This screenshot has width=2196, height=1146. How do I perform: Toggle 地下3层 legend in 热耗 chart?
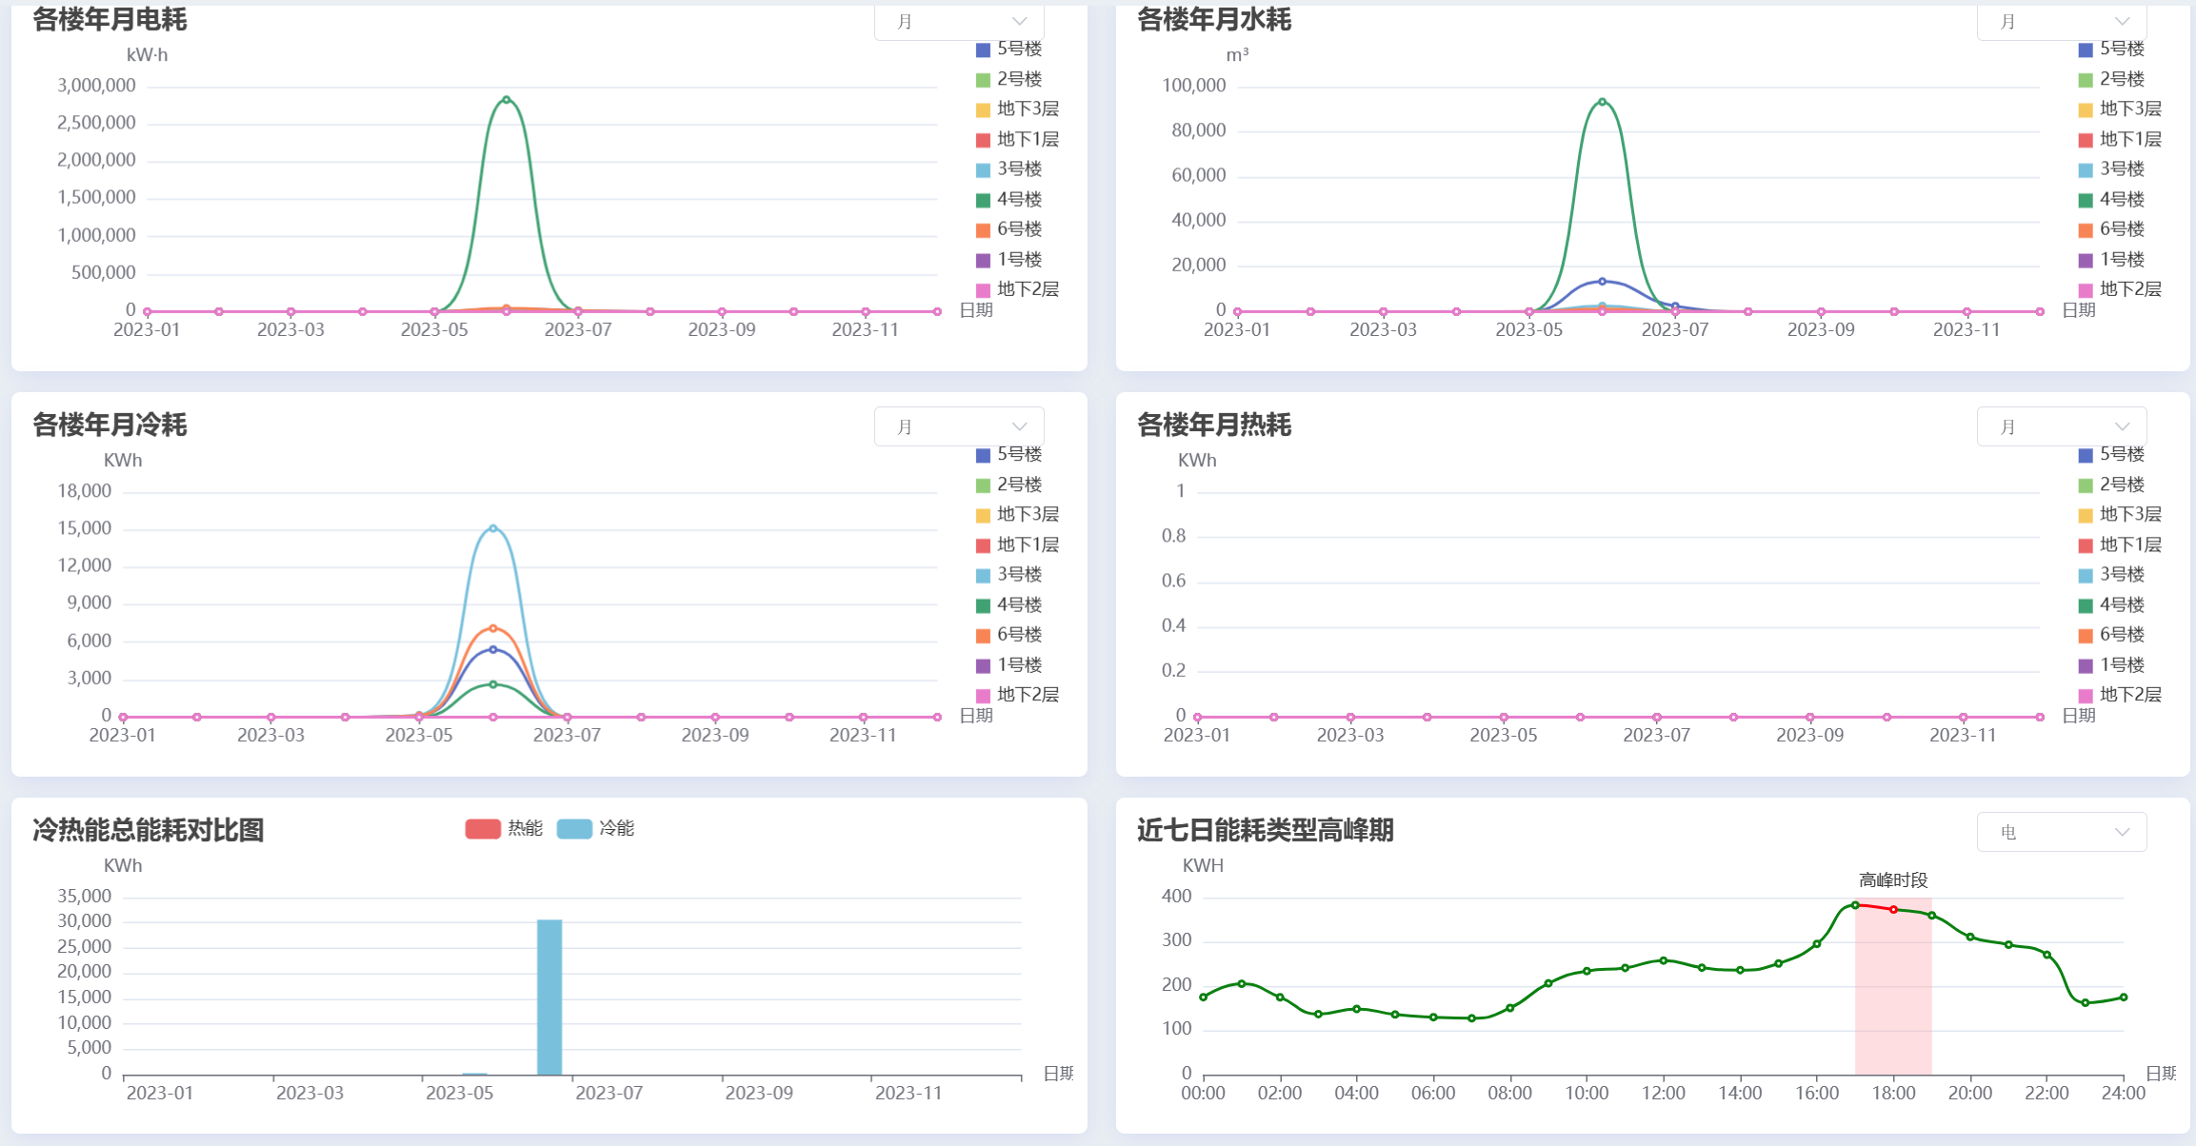click(x=2120, y=515)
